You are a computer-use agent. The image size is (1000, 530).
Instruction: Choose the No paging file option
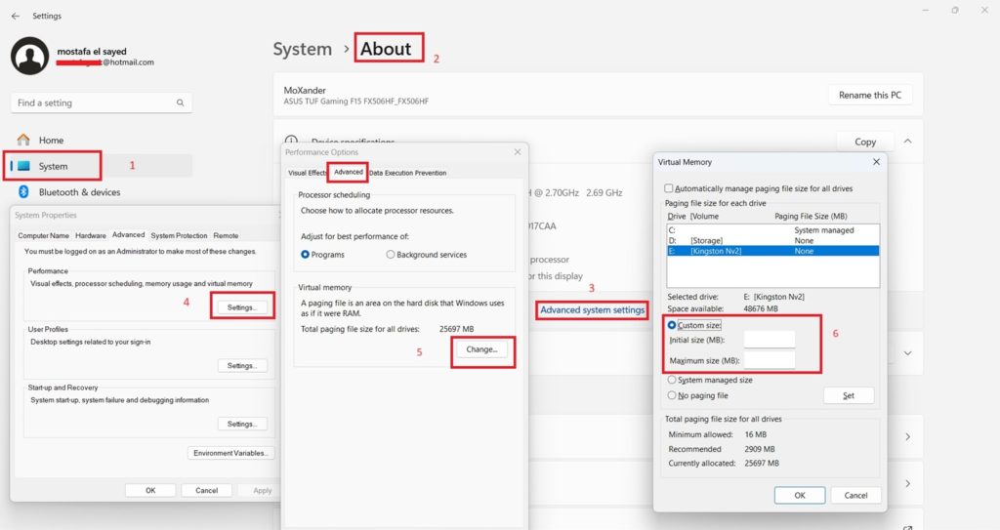pyautogui.click(x=672, y=395)
